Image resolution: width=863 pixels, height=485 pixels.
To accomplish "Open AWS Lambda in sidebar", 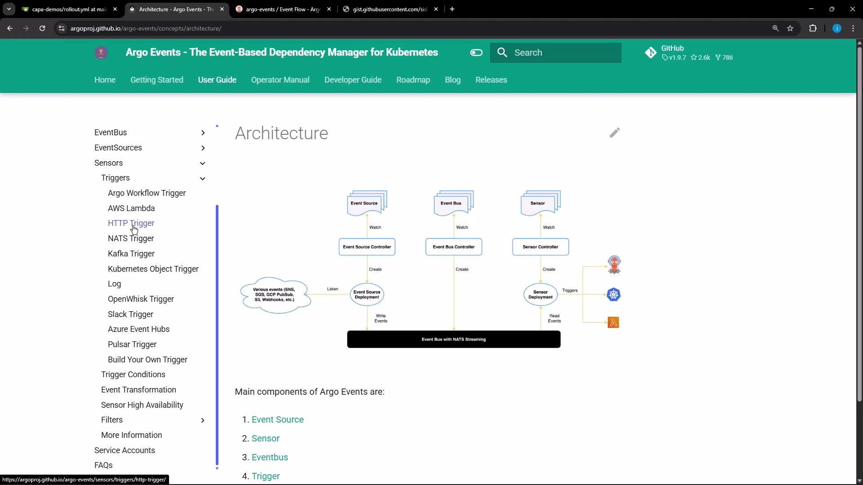I will 131,208.
